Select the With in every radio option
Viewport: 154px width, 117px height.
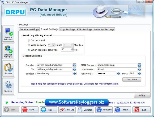point(29,45)
